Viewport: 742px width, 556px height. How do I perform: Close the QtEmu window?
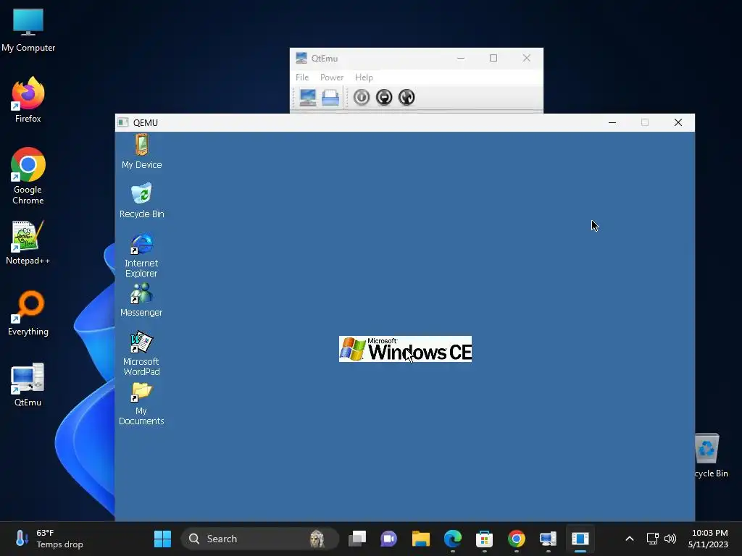click(526, 58)
